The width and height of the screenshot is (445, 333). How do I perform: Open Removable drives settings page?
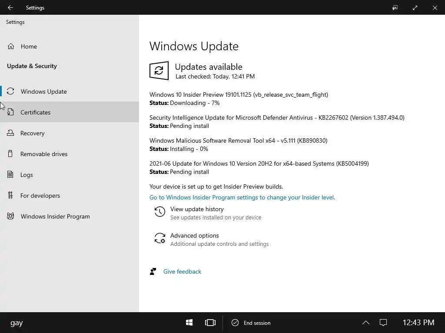click(x=70, y=154)
